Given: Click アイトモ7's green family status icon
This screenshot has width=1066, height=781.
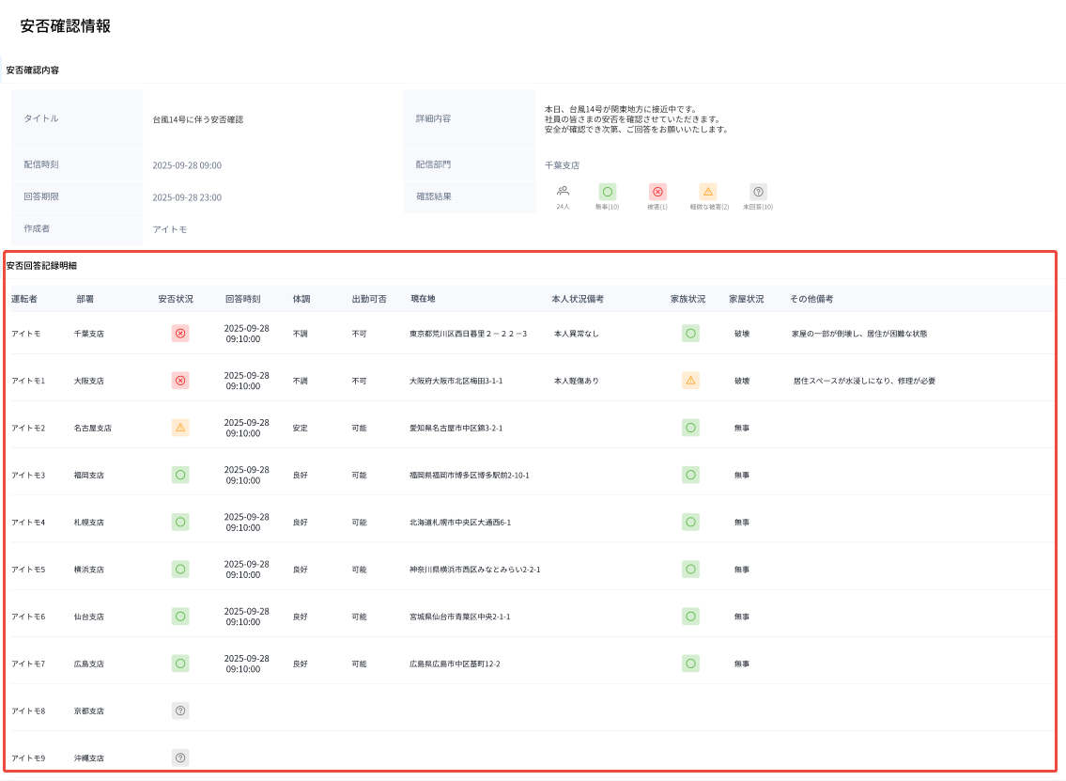Looking at the screenshot, I should coord(690,664).
